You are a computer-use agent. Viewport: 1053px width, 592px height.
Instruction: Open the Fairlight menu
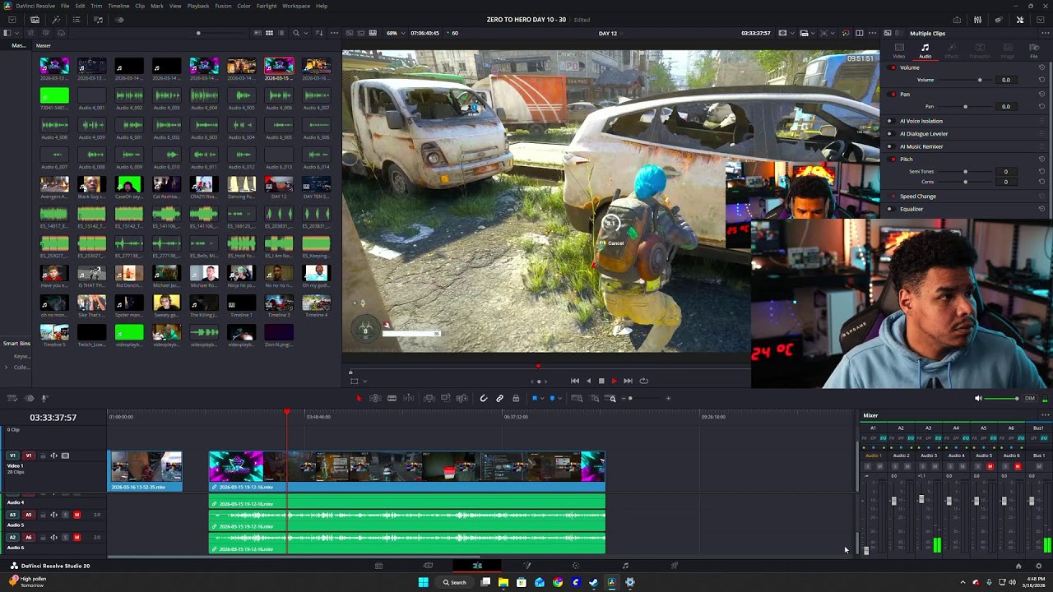click(266, 6)
